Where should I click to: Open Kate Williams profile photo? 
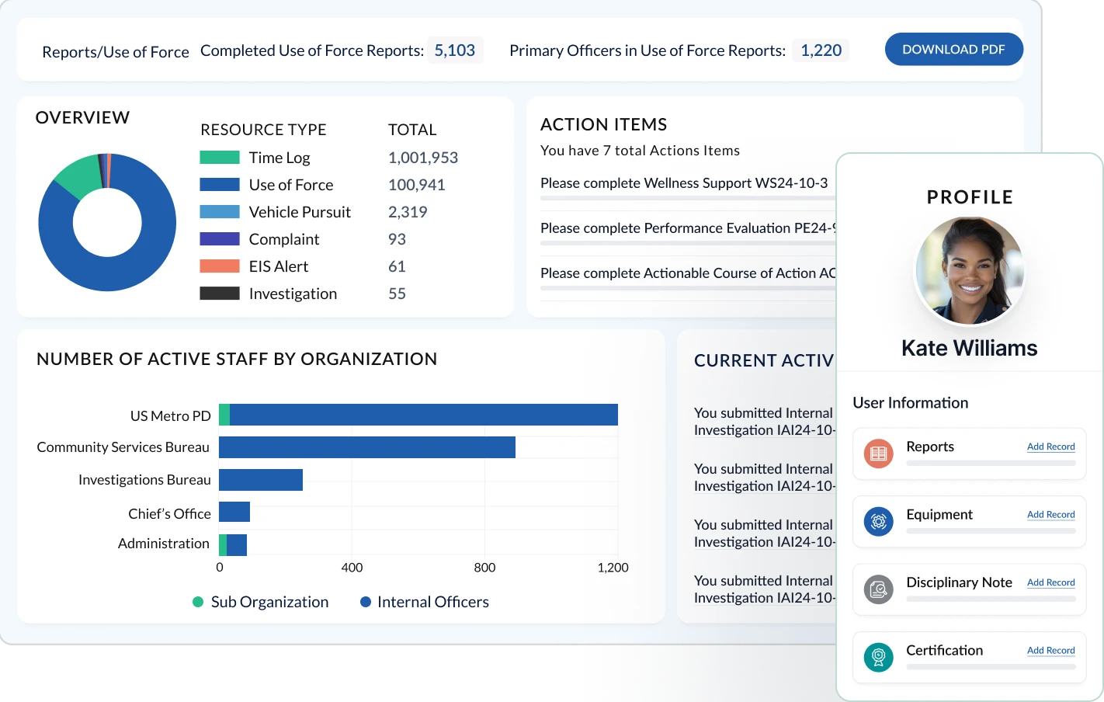point(969,270)
